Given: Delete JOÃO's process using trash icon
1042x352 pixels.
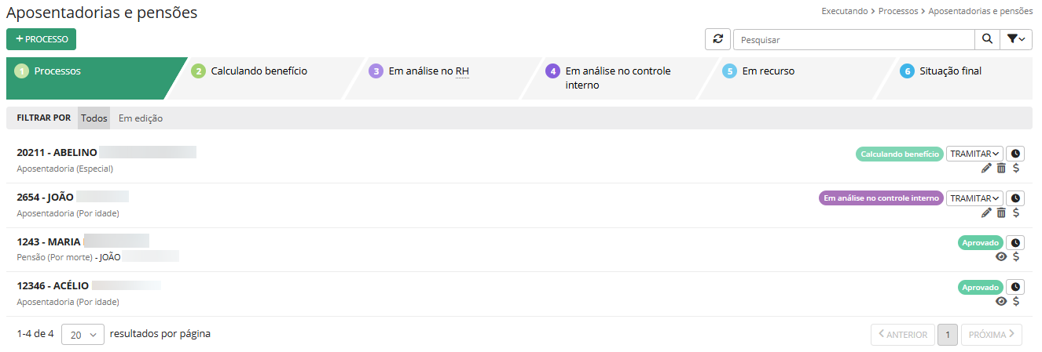Looking at the screenshot, I should tap(1001, 212).
